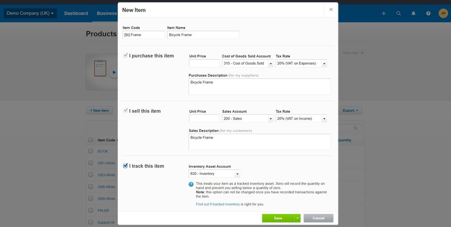The width and height of the screenshot is (451, 227).
Task: Open the GB1-White item link
Action: click(x=106, y=163)
